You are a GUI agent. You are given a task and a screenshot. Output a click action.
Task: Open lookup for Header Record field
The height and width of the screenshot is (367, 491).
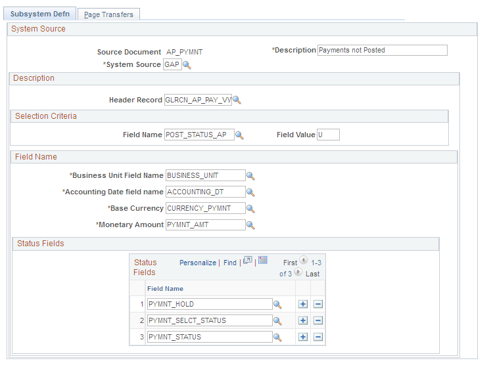click(237, 100)
